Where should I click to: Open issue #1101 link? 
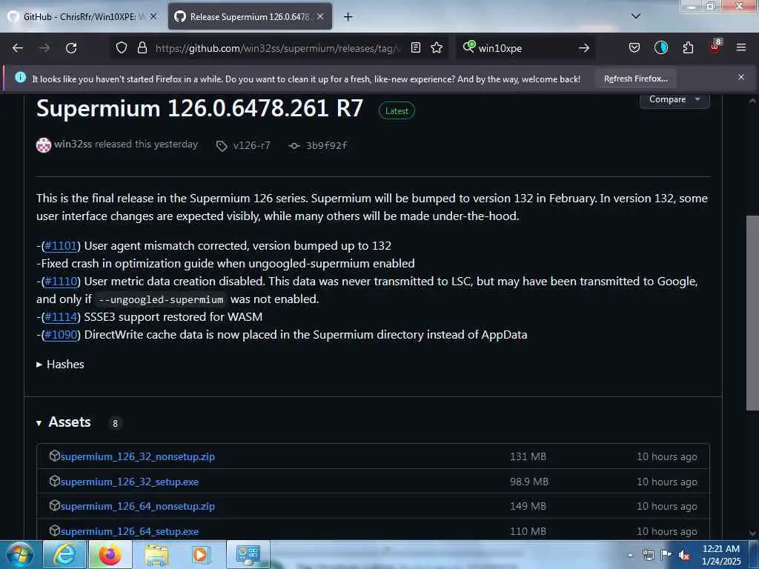(x=61, y=246)
